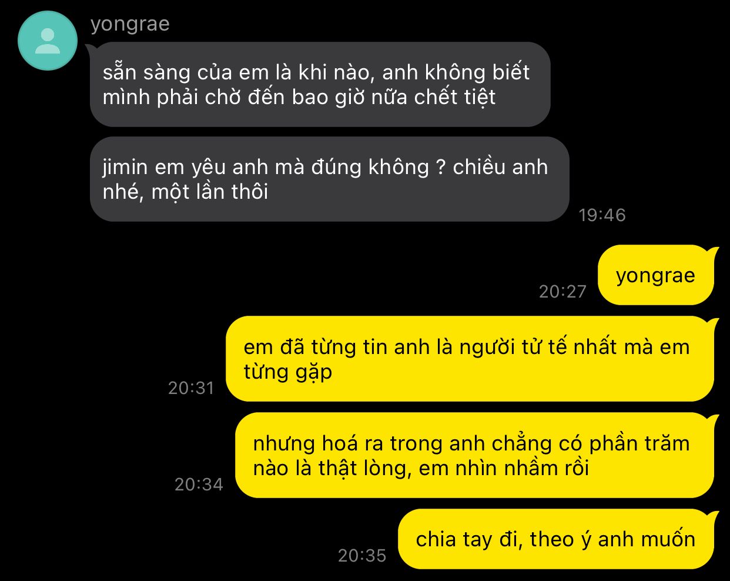Tap the 20:35 timestamp
This screenshot has width=730, height=581.
coord(362,556)
